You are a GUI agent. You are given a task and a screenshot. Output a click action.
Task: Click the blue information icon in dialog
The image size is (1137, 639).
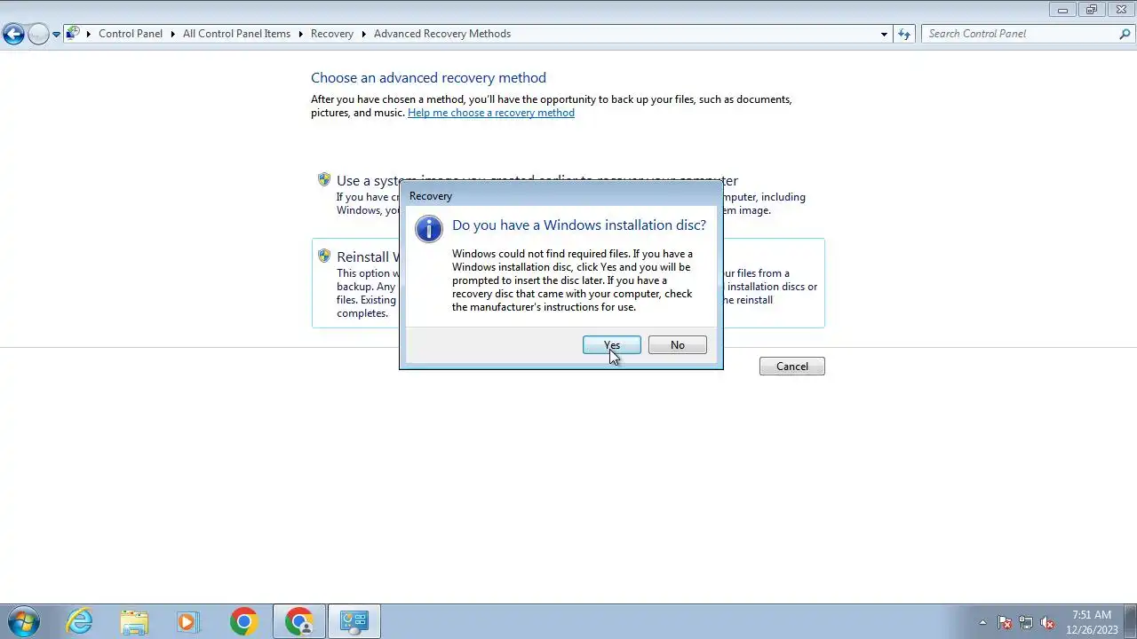428,229
